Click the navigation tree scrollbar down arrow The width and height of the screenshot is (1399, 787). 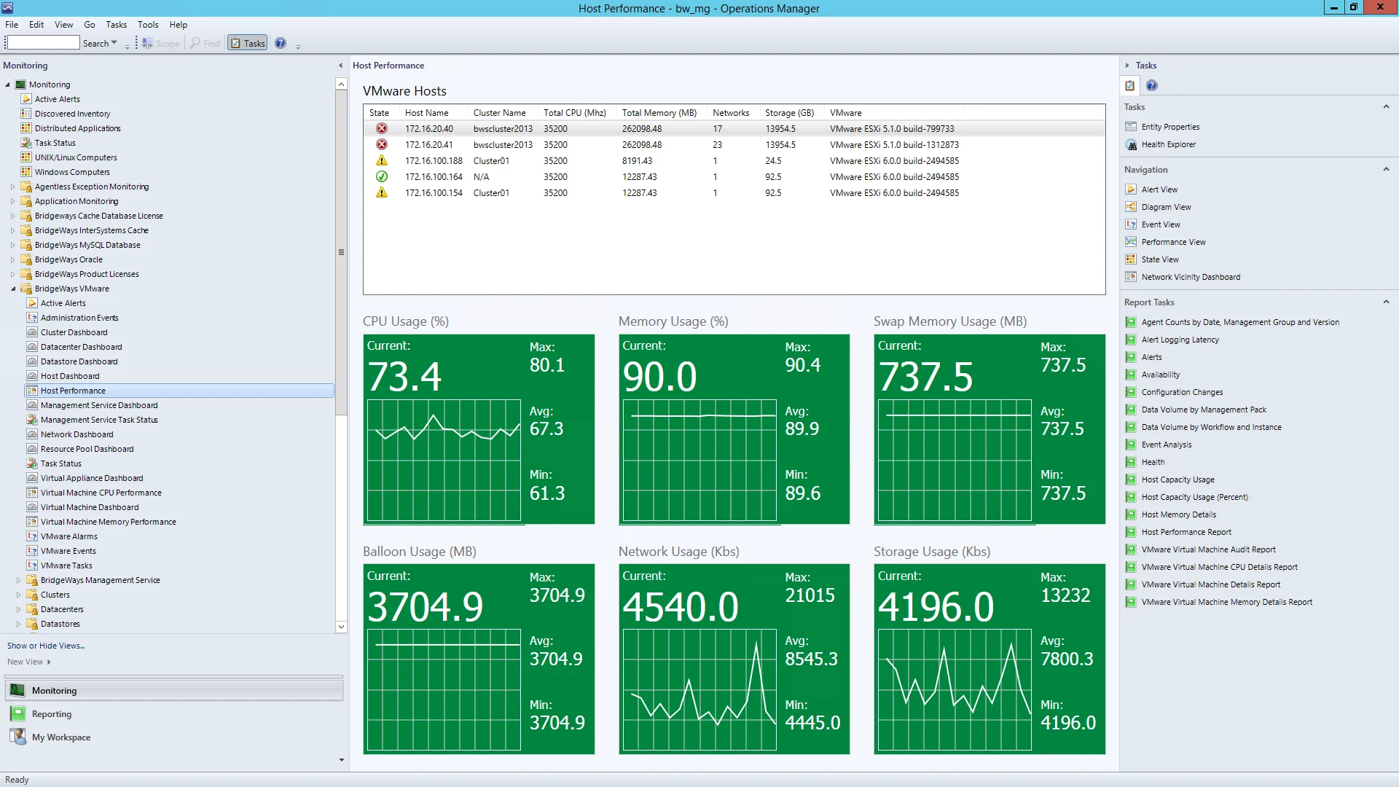(x=341, y=627)
